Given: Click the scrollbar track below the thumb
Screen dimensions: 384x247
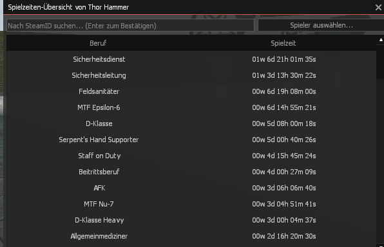Looking at the screenshot, I should (380, 160).
